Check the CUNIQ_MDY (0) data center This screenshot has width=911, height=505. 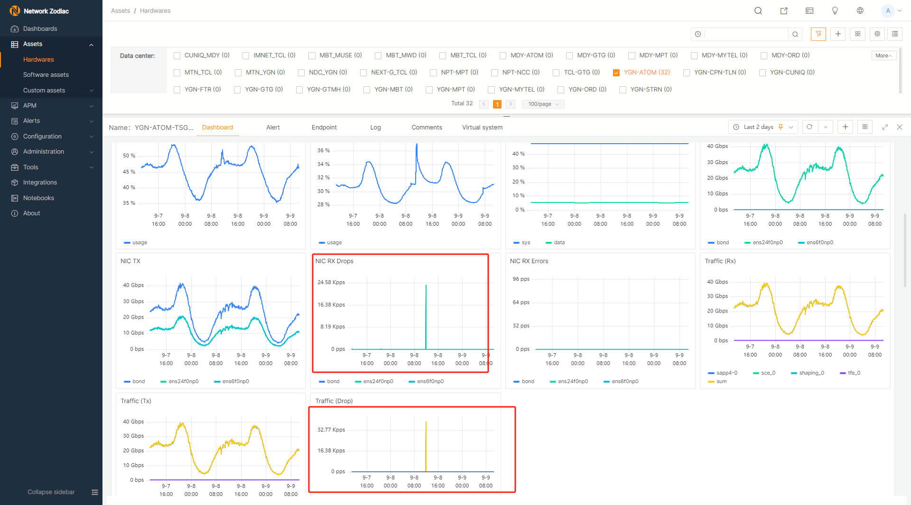point(177,55)
